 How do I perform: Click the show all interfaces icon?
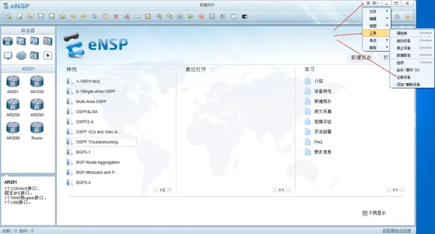pyautogui.click(x=223, y=17)
